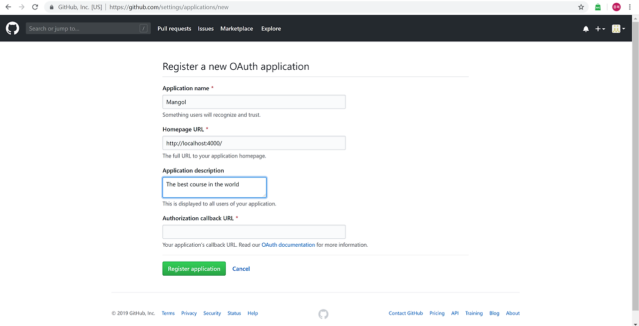Click the green AVG extension icon
The height and width of the screenshot is (326, 639).
tap(598, 7)
